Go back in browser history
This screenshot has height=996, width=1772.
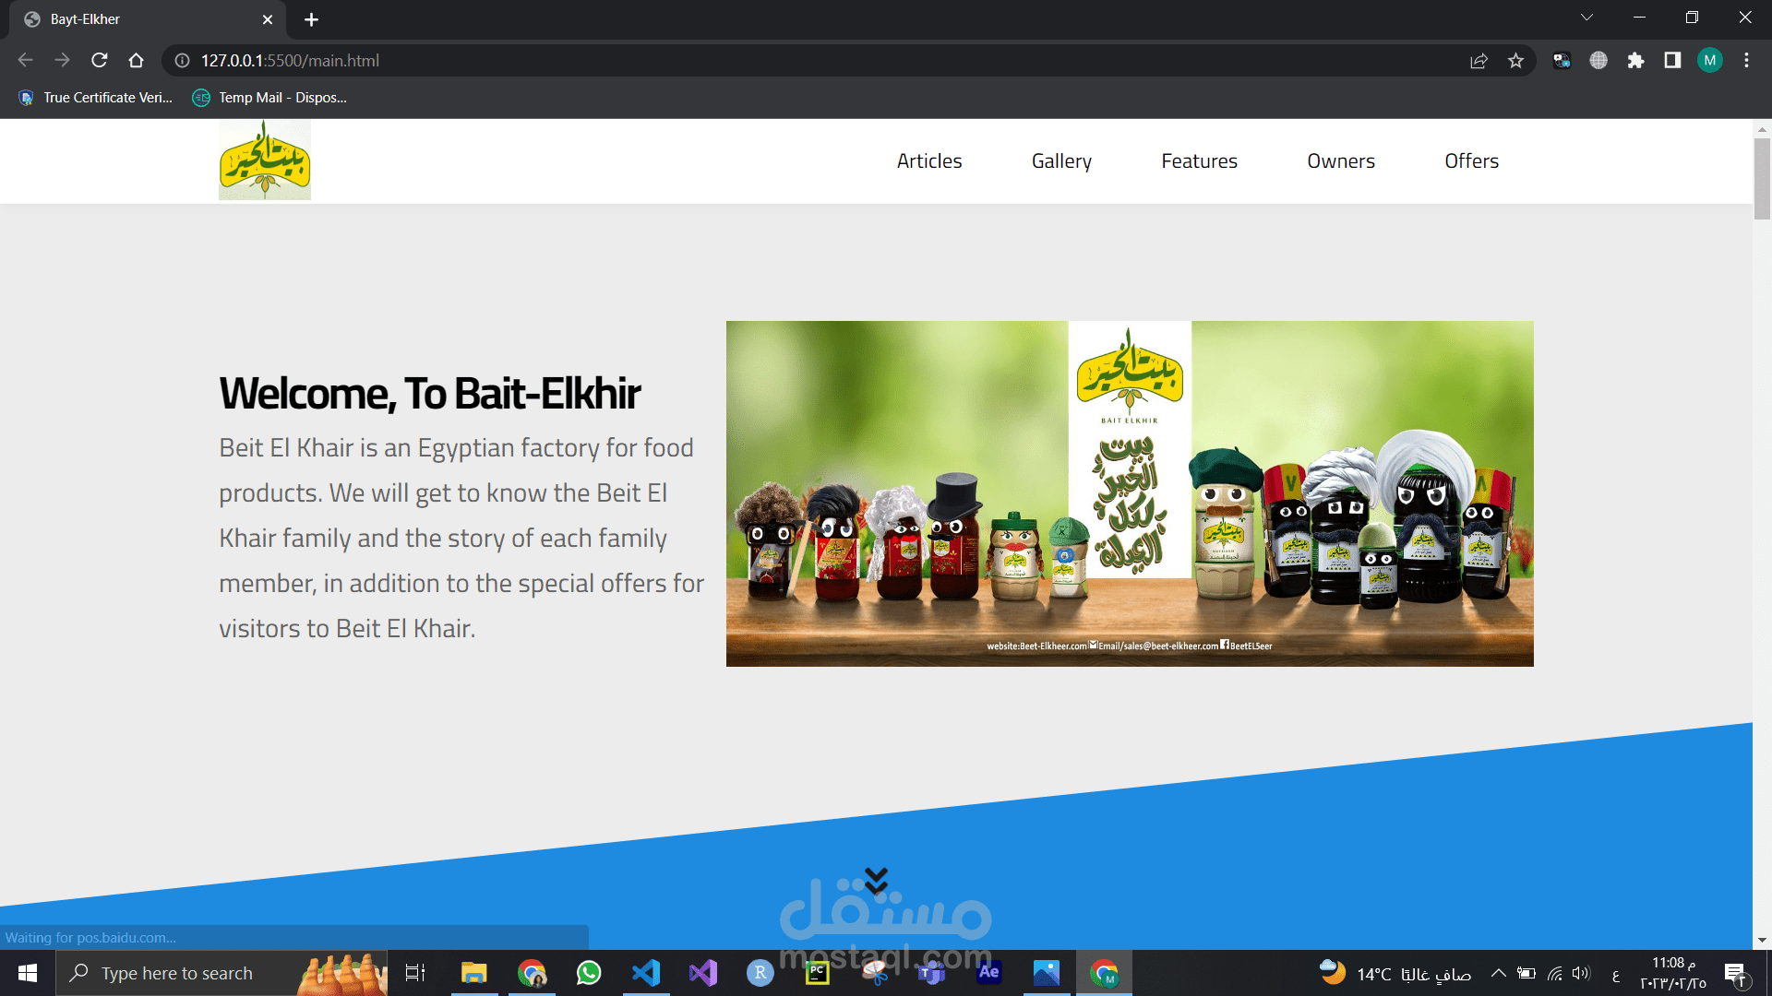tap(25, 60)
